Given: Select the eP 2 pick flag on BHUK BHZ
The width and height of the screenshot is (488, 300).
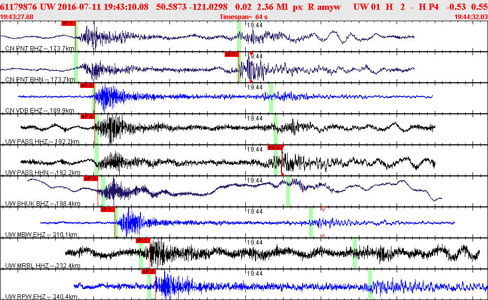Looking at the screenshot, I should point(90,178).
